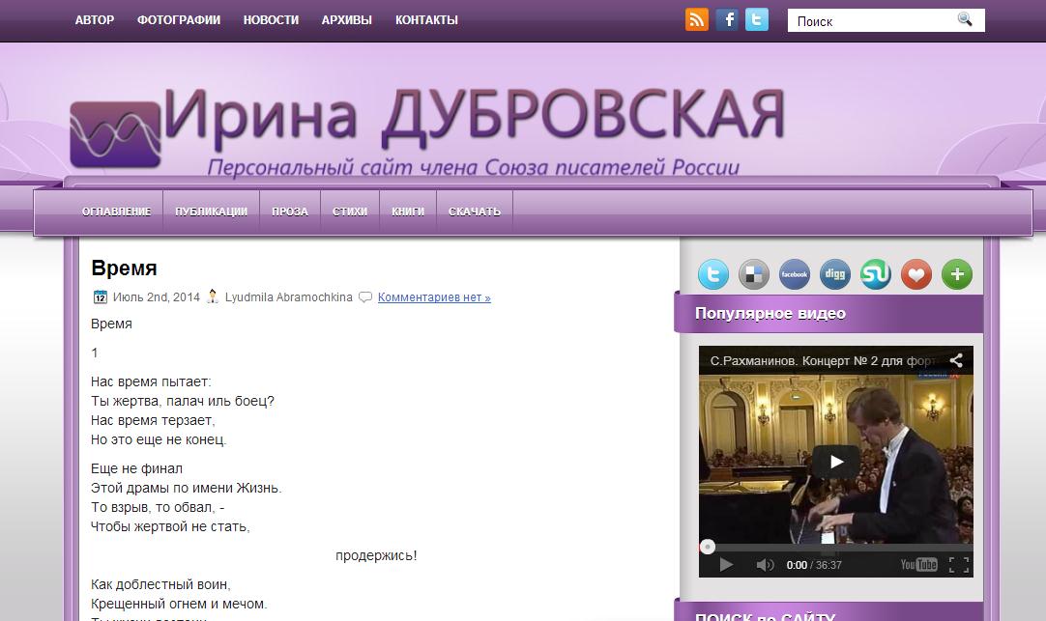Expand the Комментариев нет link

pos(433,298)
